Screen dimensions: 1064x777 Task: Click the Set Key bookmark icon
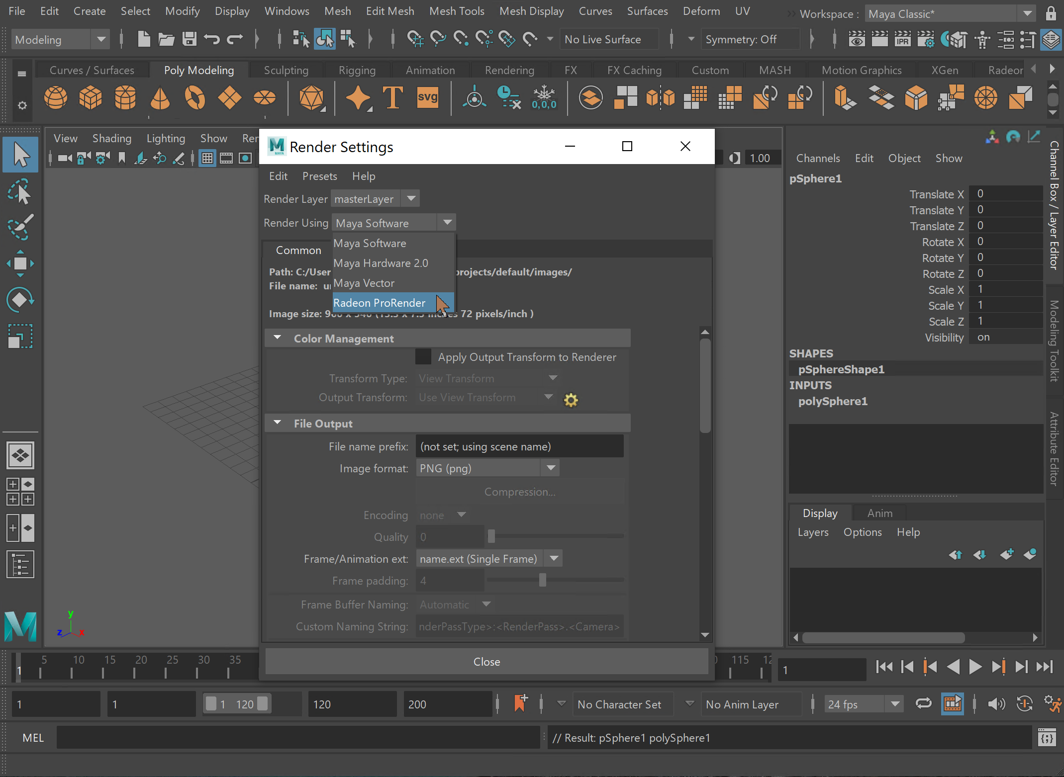tap(520, 703)
